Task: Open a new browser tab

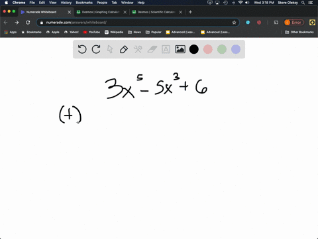Action: 190,12
